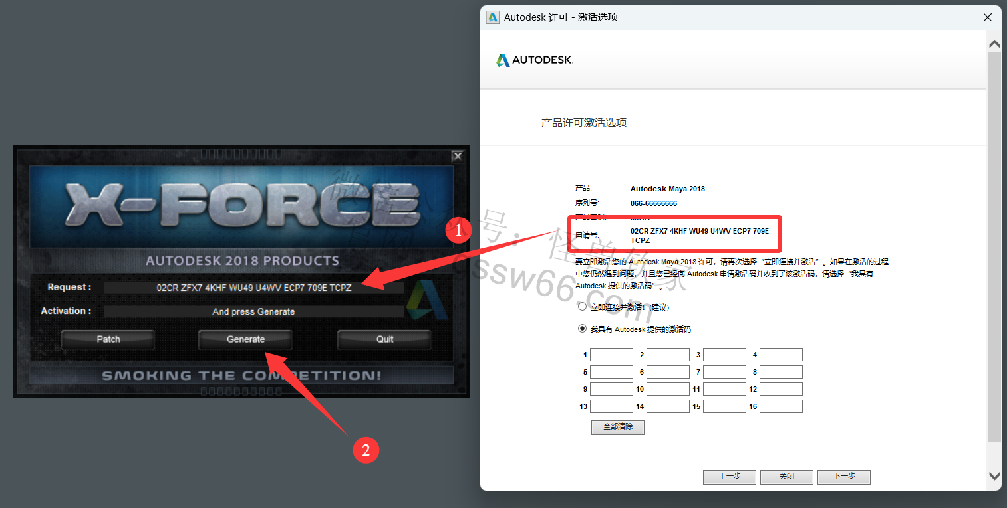Screen dimensions: 1007x508
Task: Click activation code box 9
Action: click(x=611, y=389)
